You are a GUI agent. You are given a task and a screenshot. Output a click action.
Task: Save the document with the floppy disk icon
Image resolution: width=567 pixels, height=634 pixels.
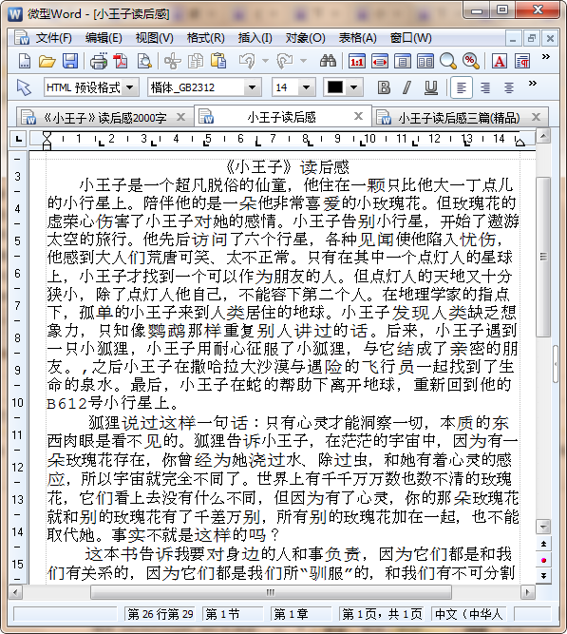[70, 61]
